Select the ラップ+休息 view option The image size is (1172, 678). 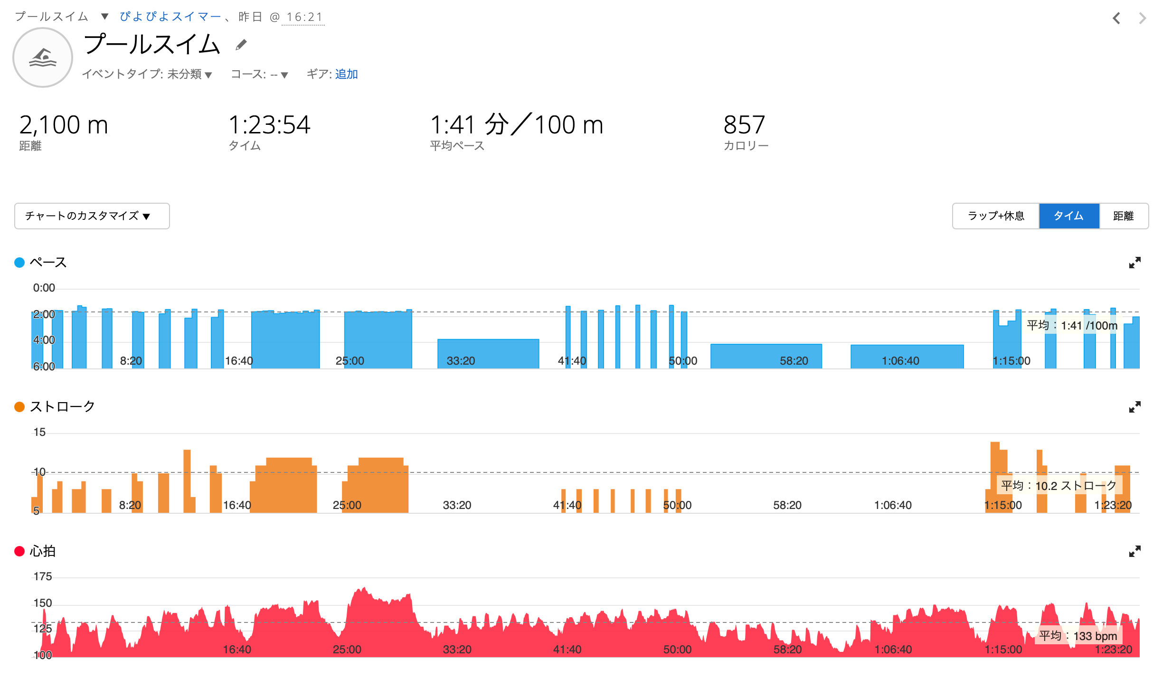point(996,216)
